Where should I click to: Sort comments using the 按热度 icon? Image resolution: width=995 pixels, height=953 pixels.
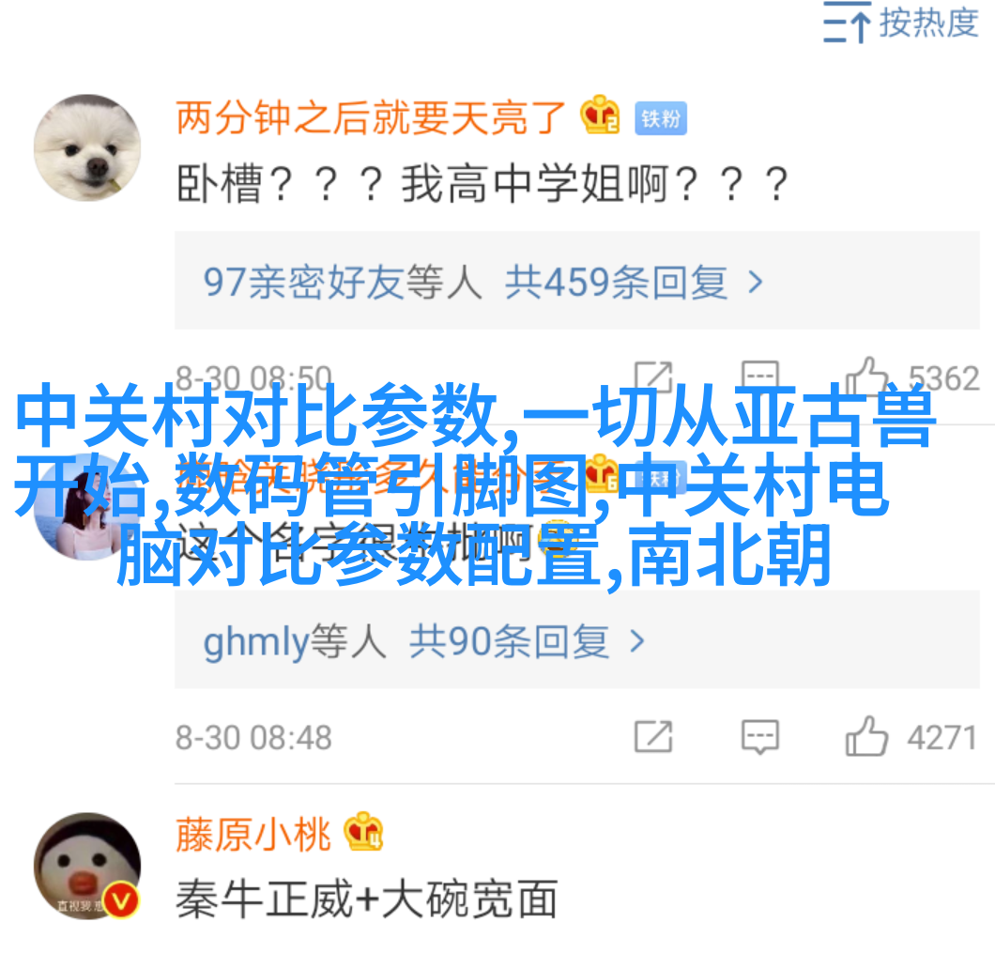coord(847,23)
